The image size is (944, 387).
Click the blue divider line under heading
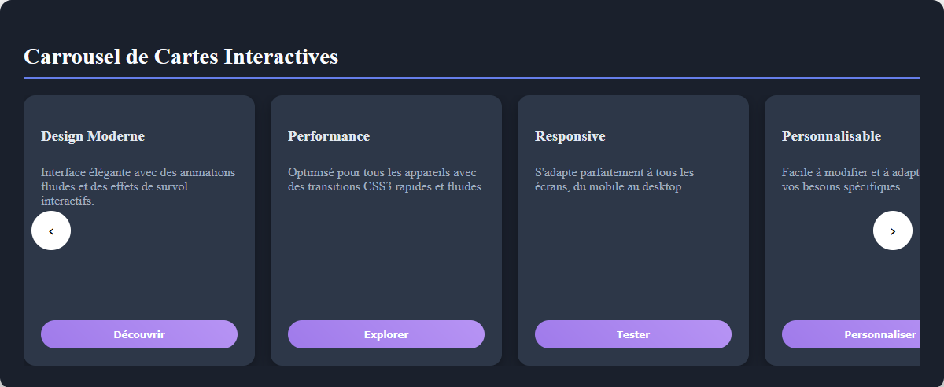(472, 78)
